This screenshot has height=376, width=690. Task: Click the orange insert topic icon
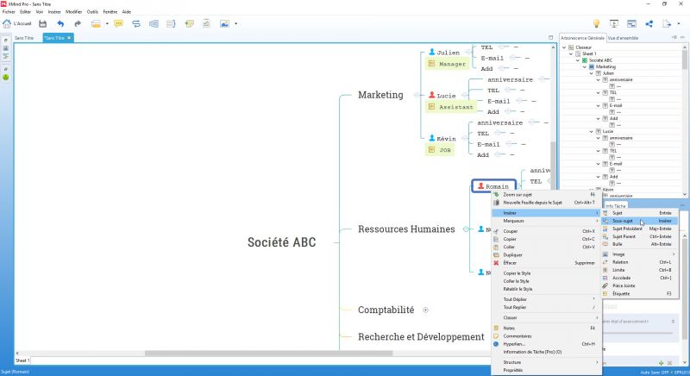tap(96, 24)
